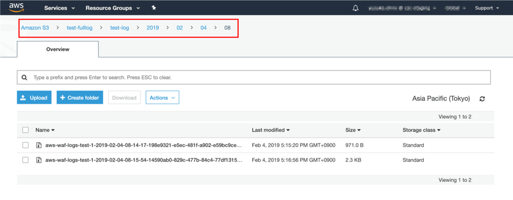Click the Upload button
The width and height of the screenshot is (513, 200).
coord(34,98)
